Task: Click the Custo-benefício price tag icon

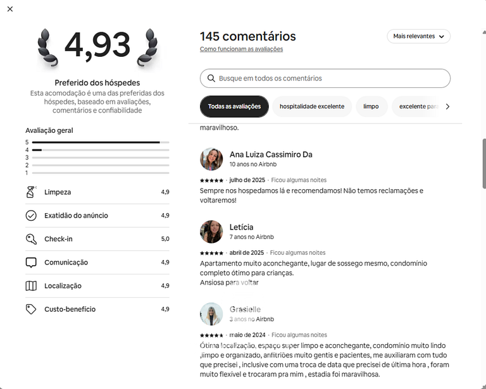Action: coord(31,309)
